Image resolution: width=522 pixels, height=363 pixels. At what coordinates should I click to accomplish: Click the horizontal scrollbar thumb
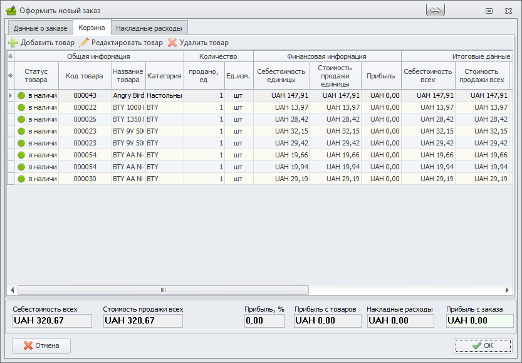coord(163,290)
